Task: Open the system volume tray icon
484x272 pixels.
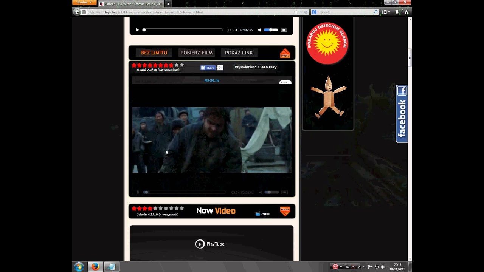Action: tap(383, 267)
